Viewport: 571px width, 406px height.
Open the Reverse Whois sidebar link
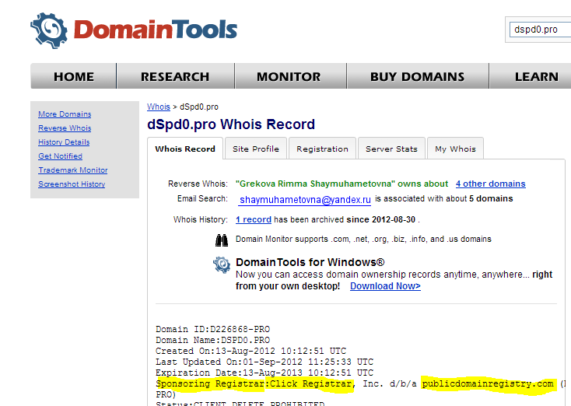[65, 128]
